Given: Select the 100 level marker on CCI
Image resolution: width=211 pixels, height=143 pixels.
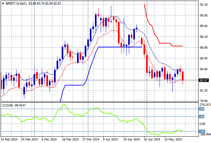Looking at the screenshot, I should [202, 117].
